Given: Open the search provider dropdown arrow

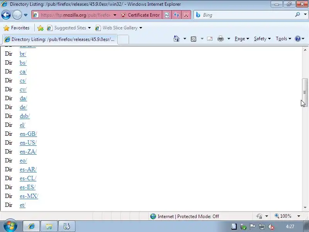Looking at the screenshot, I should click(305, 14).
